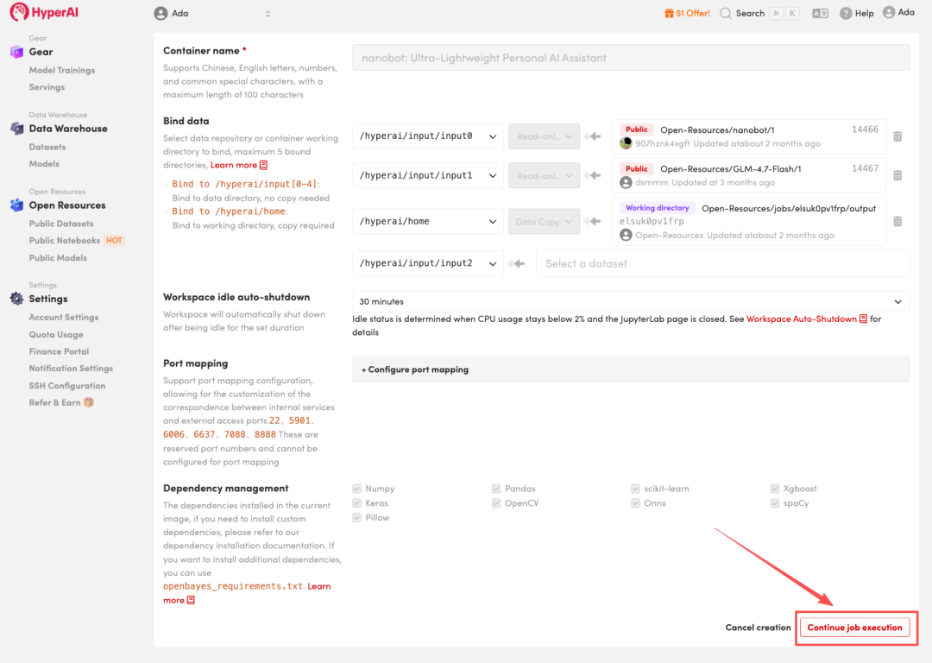Click Cancel creation link
Viewport: 932px width, 663px height.
coord(758,628)
